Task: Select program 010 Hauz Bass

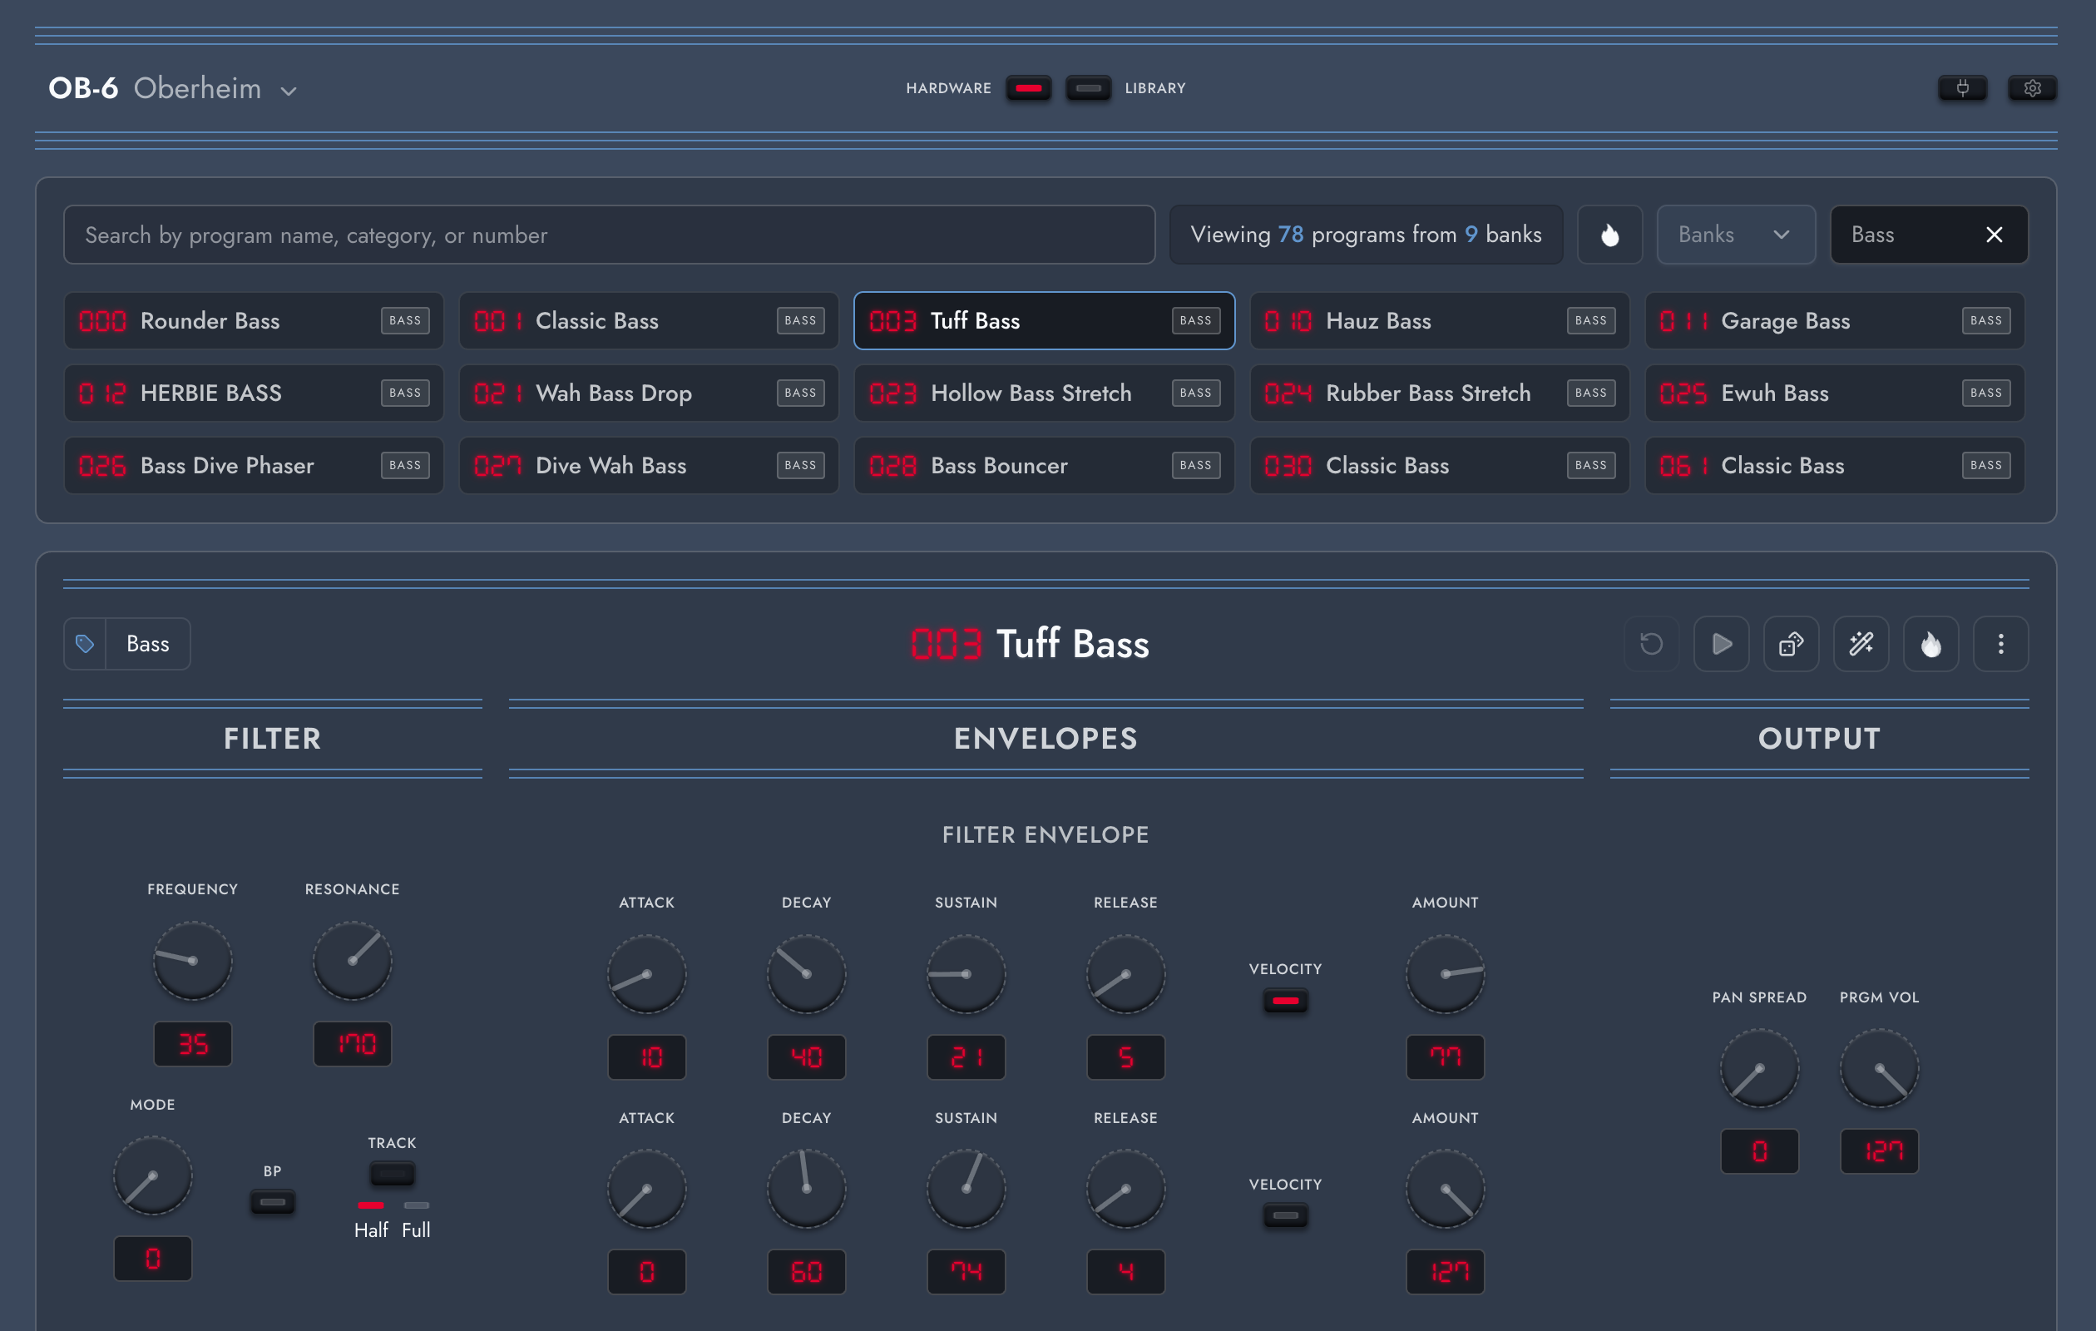Action: click(x=1440, y=320)
